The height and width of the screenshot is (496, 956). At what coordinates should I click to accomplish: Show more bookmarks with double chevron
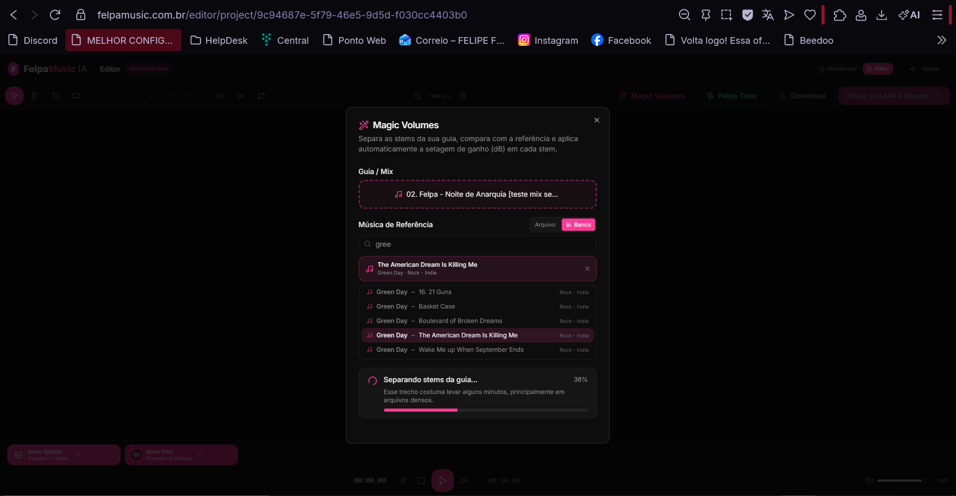(942, 40)
